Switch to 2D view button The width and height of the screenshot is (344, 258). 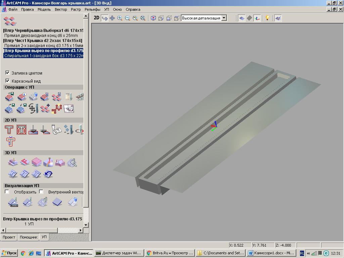click(x=96, y=18)
